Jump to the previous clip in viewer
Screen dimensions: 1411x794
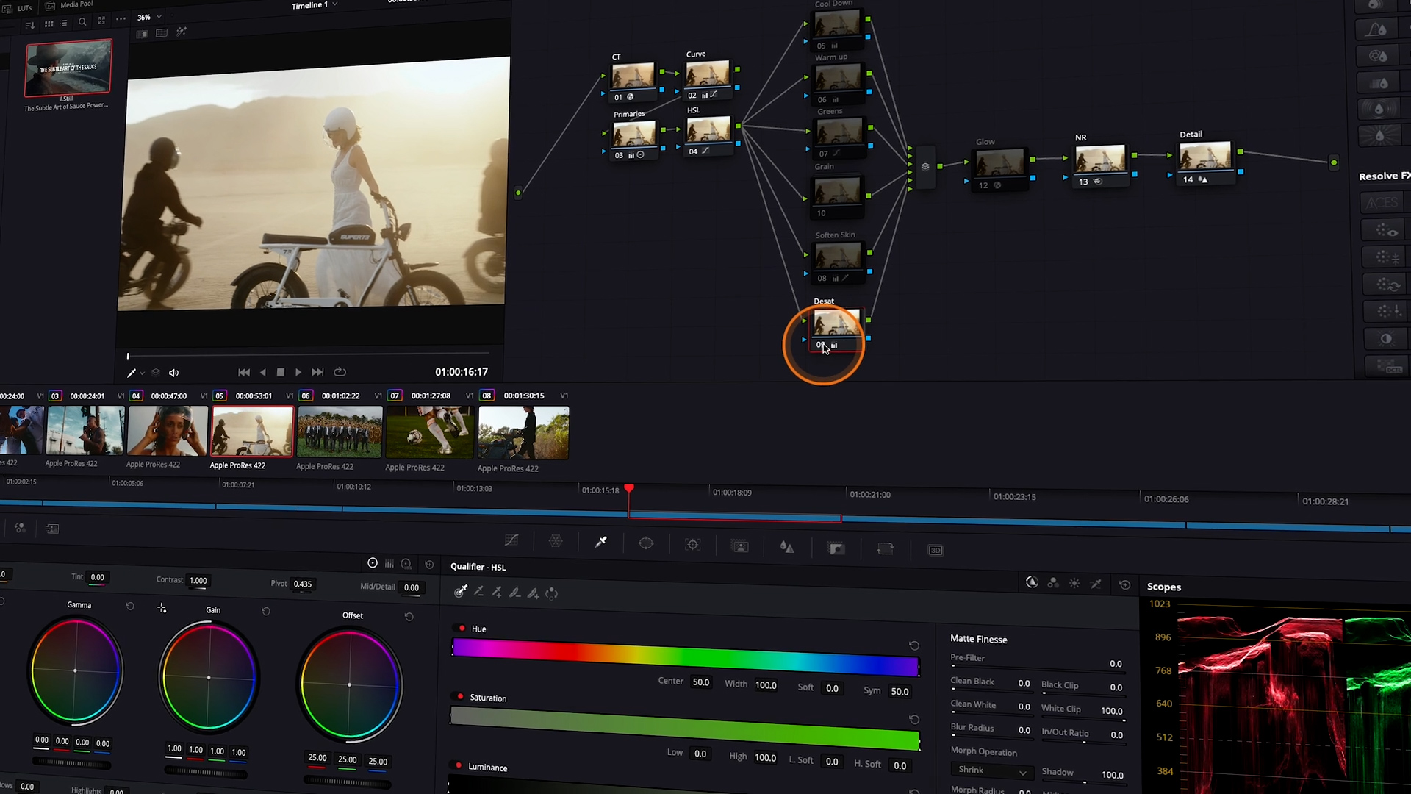click(x=244, y=373)
